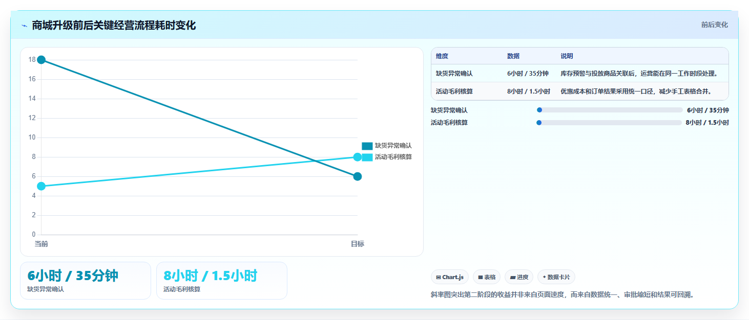Click the 维度 column header

(442, 56)
